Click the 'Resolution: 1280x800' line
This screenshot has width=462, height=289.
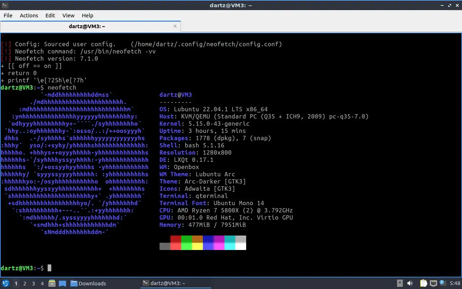(196, 152)
